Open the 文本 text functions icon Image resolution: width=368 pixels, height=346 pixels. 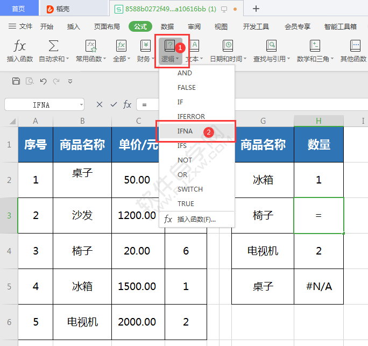pyautogui.click(x=194, y=46)
